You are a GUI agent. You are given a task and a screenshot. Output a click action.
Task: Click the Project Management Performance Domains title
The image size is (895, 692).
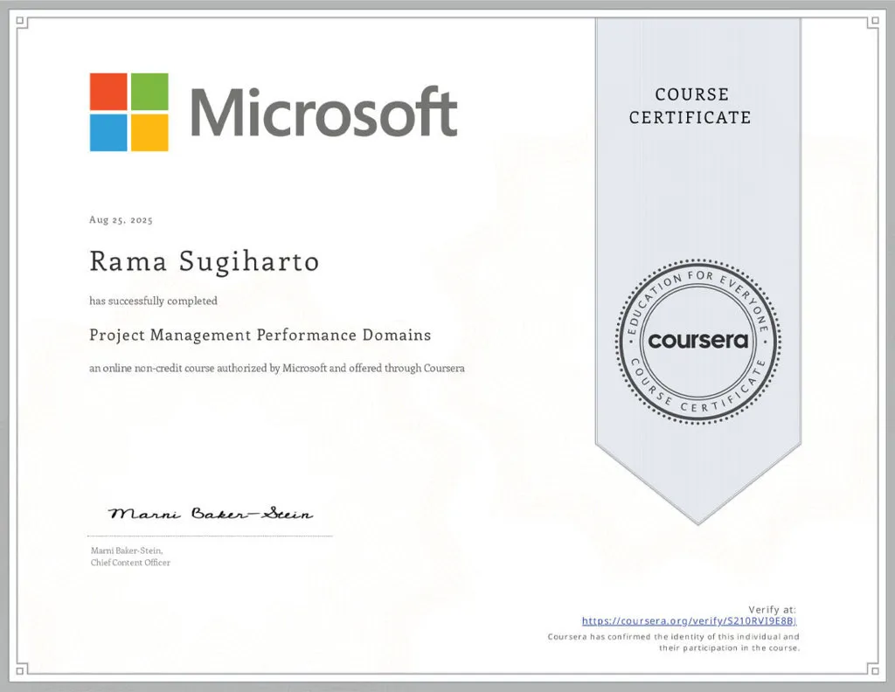point(260,335)
